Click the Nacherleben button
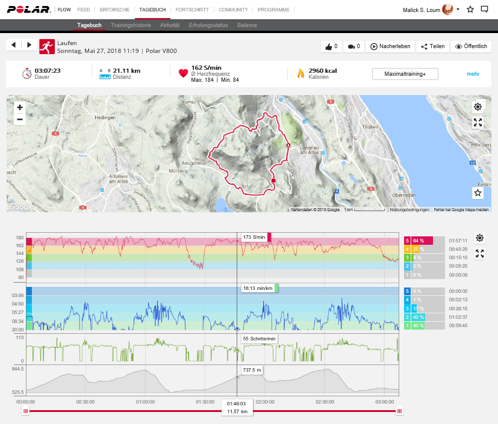 tap(390, 46)
